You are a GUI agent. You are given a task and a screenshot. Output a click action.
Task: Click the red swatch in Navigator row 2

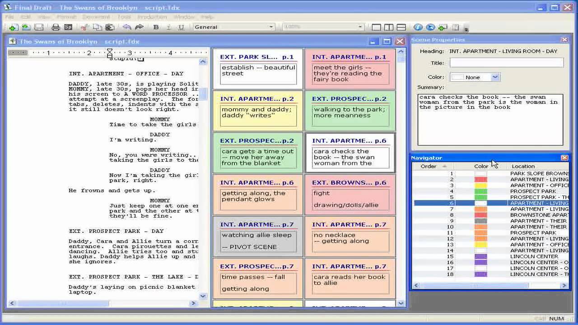[x=481, y=180]
